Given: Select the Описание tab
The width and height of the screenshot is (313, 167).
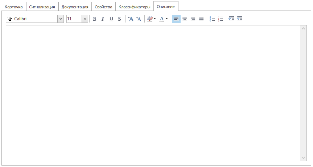Looking at the screenshot, I should click(166, 7).
